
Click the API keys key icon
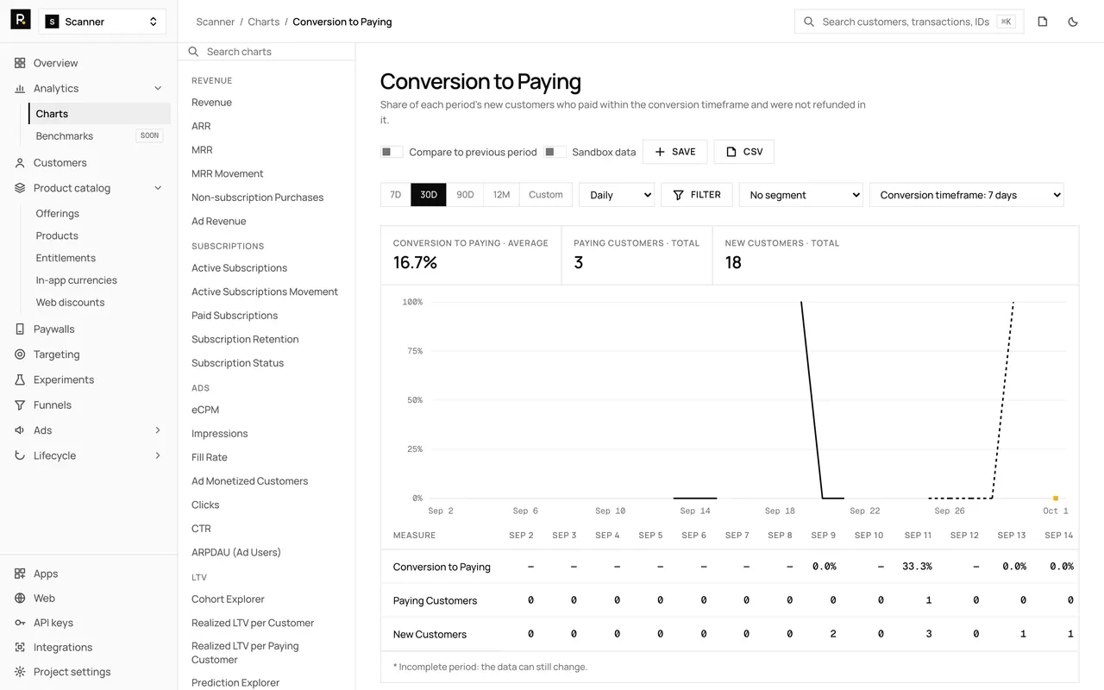(20, 623)
